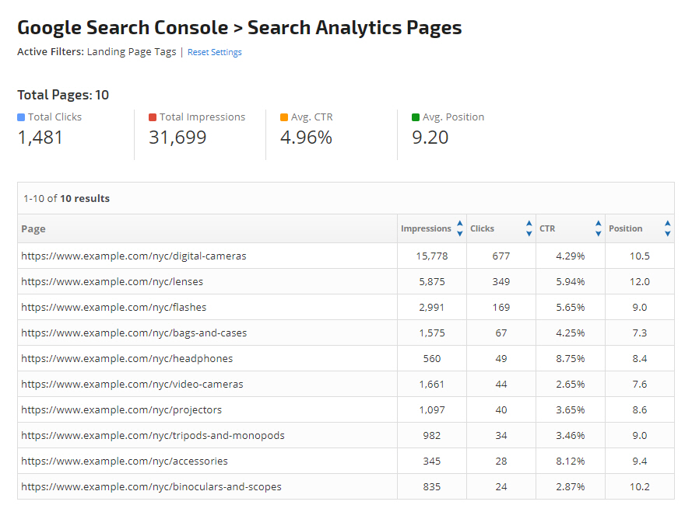
Task: Click the red Total Impressions swatch
Action: coord(153,117)
